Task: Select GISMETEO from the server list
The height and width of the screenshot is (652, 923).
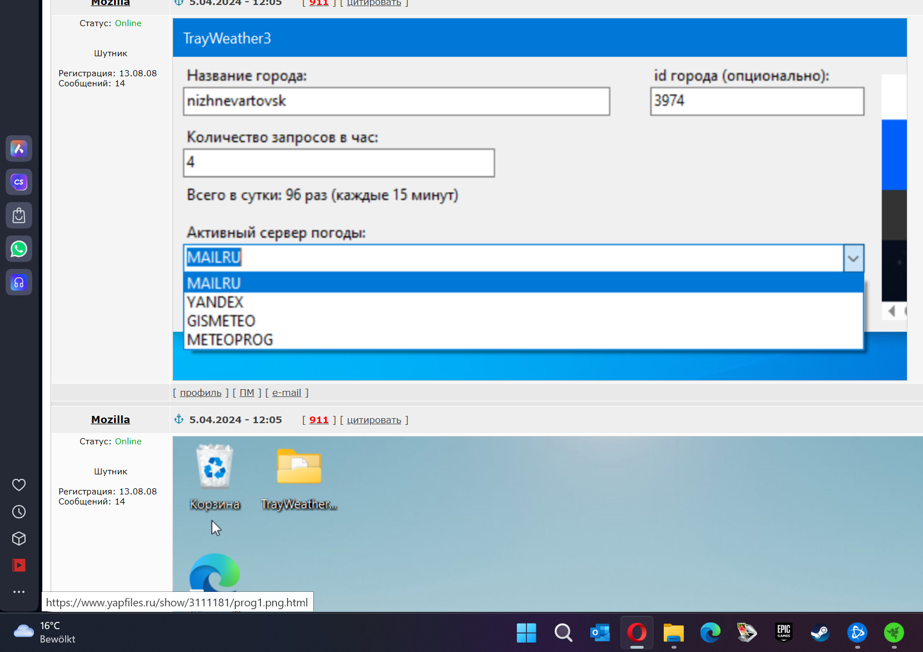Action: (221, 321)
